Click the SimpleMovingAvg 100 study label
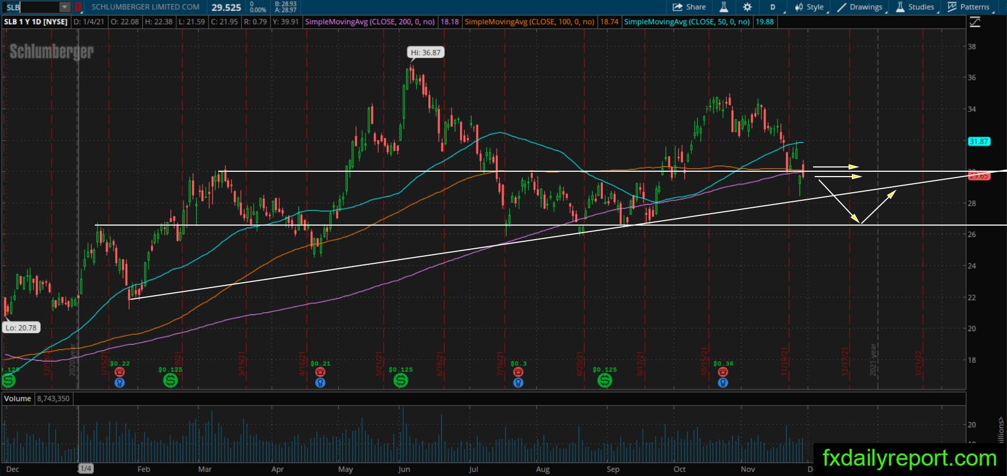Image resolution: width=1007 pixels, height=476 pixels. pos(530,22)
